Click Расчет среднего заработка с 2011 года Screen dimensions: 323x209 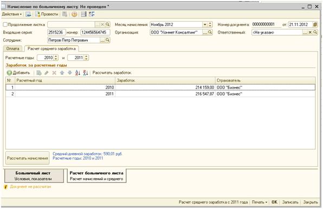click(213, 202)
